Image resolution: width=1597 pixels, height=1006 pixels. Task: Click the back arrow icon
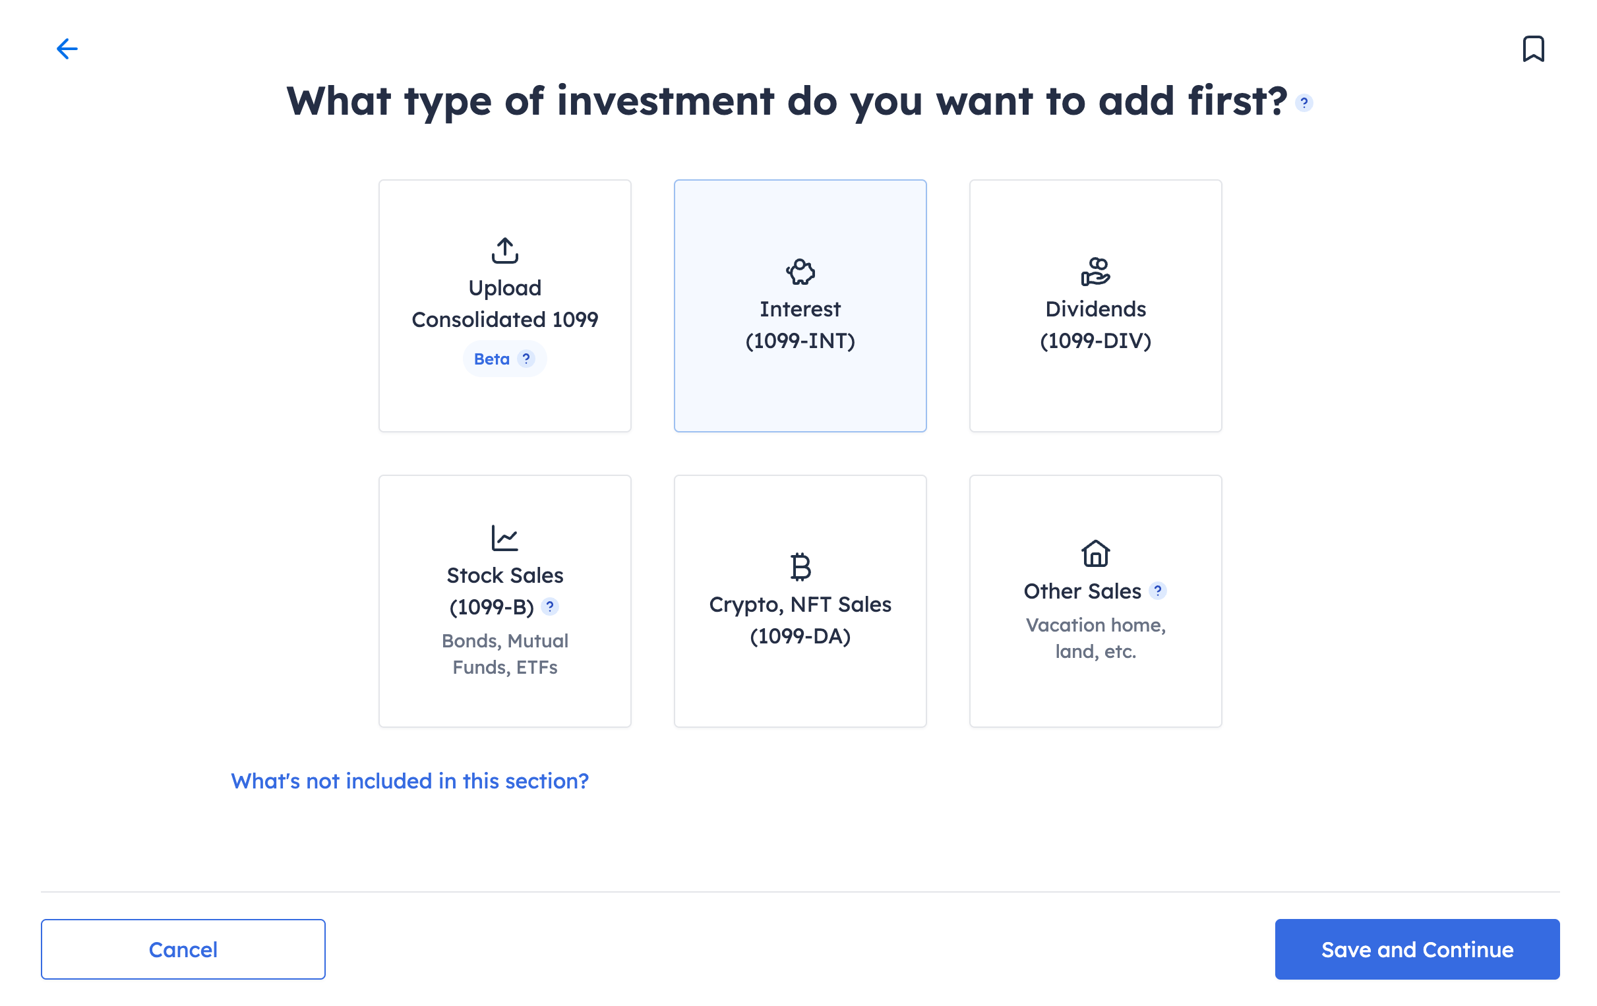pos(67,48)
